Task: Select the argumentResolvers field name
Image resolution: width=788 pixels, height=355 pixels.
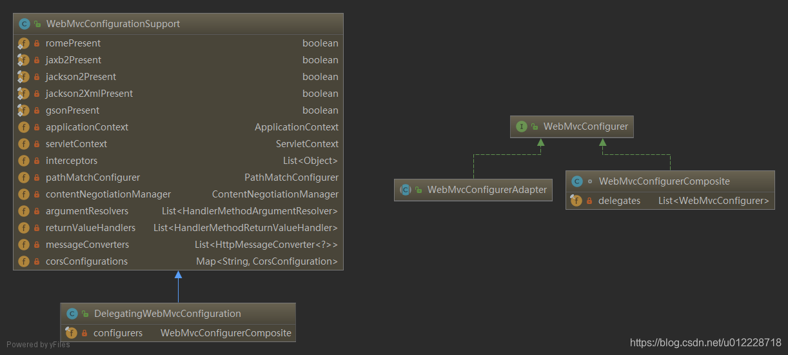Action: [x=87, y=211]
